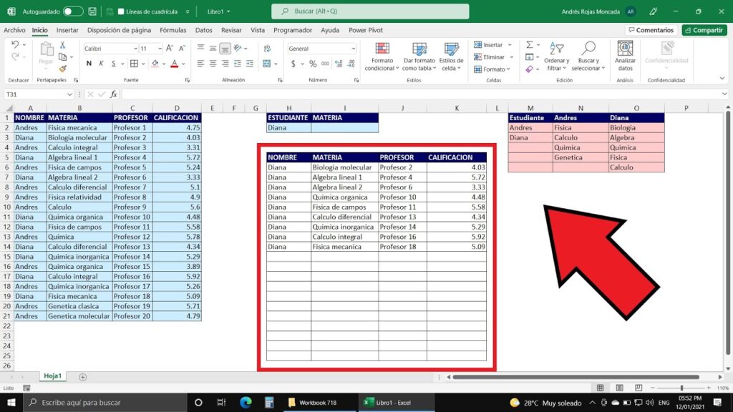
Task: Open Microsoft Edge from the taskbar
Action: coord(246,403)
